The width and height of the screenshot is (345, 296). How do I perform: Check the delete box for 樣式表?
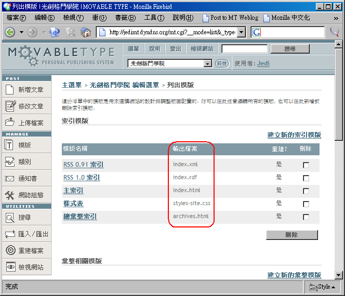point(306,204)
